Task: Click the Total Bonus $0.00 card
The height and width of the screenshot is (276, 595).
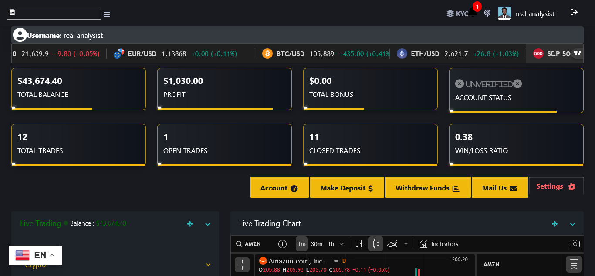Action: [x=370, y=89]
